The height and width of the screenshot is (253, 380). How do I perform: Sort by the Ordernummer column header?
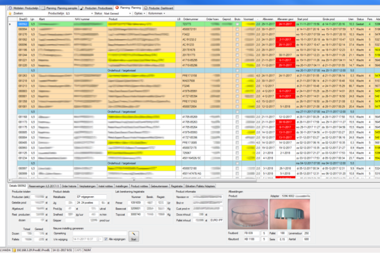coord(193,19)
